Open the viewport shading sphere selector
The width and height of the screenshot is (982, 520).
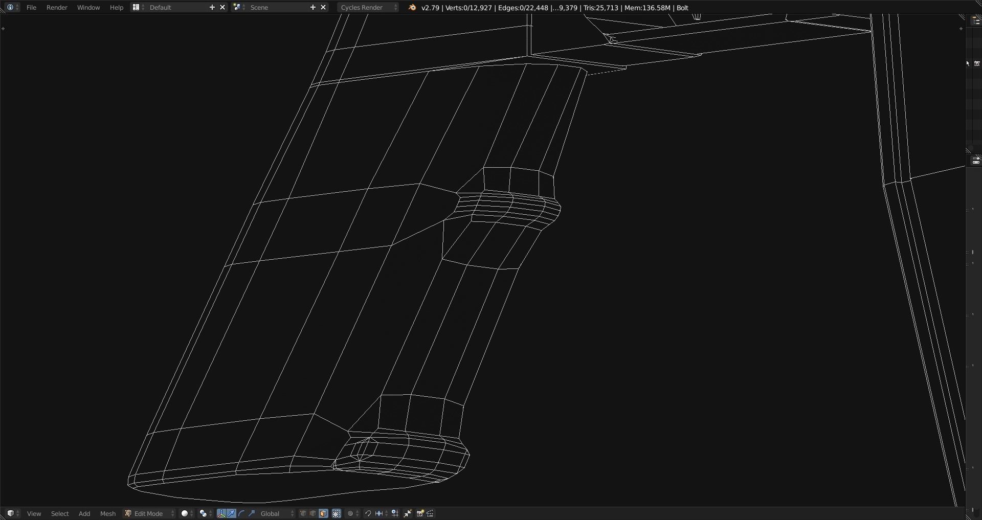click(x=184, y=513)
